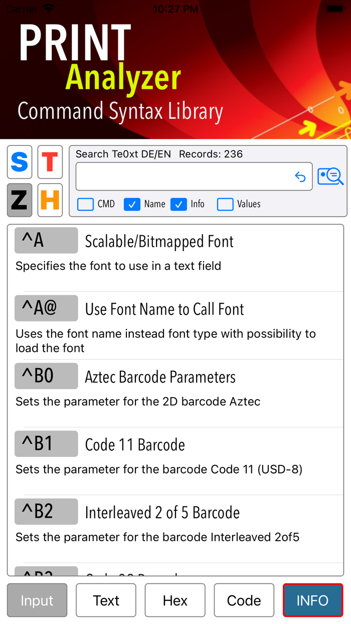Open Use Font Name to Call Font entry
Viewport: 351px width, 624px height.
164,309
